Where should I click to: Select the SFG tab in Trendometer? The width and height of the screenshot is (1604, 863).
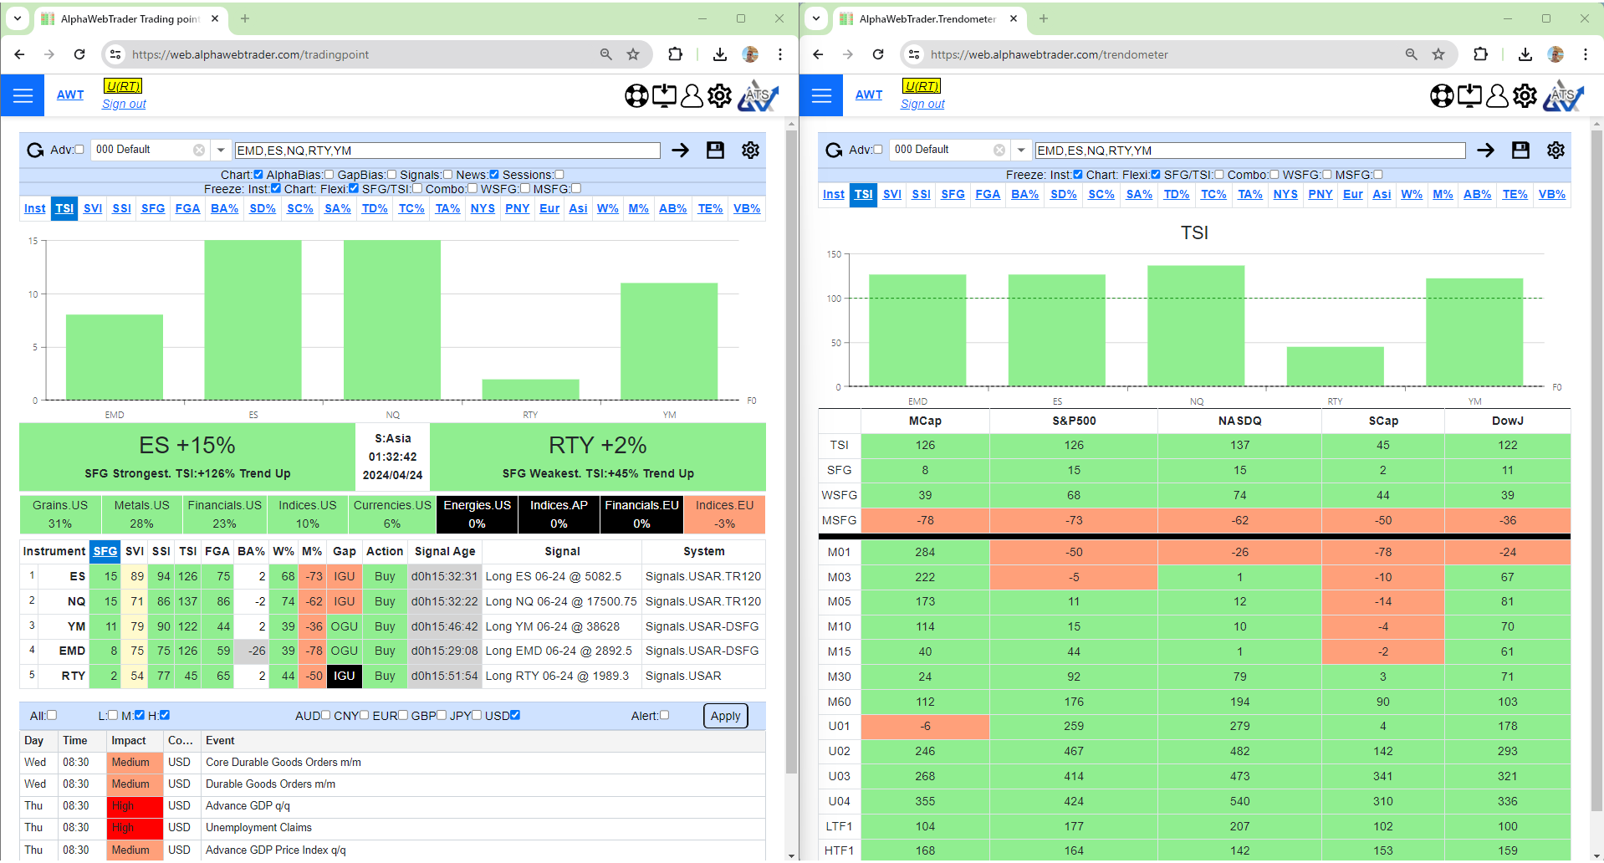(953, 194)
